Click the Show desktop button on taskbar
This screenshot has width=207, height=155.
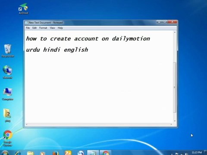206,153
